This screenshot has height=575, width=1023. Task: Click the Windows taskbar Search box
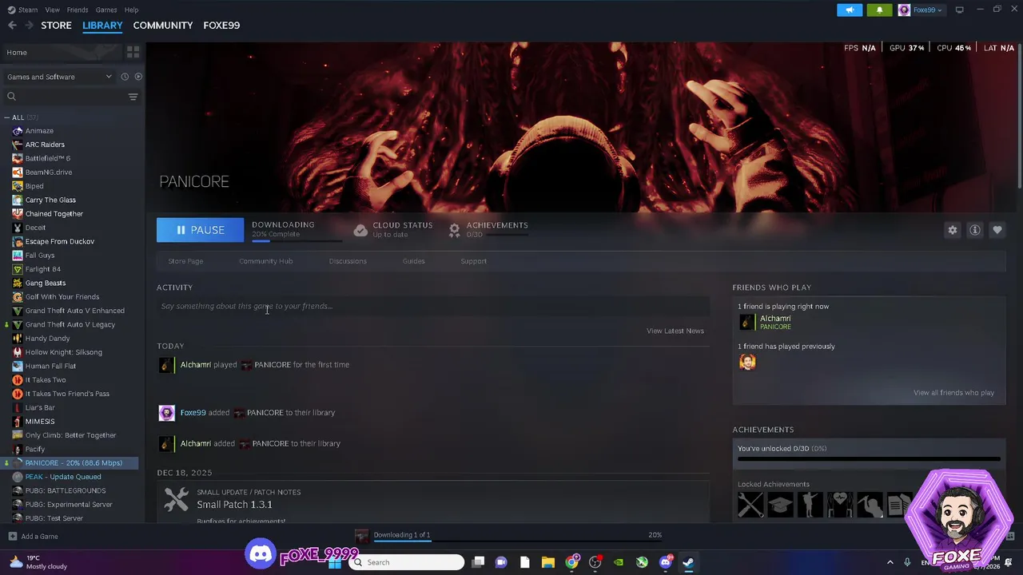pyautogui.click(x=406, y=562)
